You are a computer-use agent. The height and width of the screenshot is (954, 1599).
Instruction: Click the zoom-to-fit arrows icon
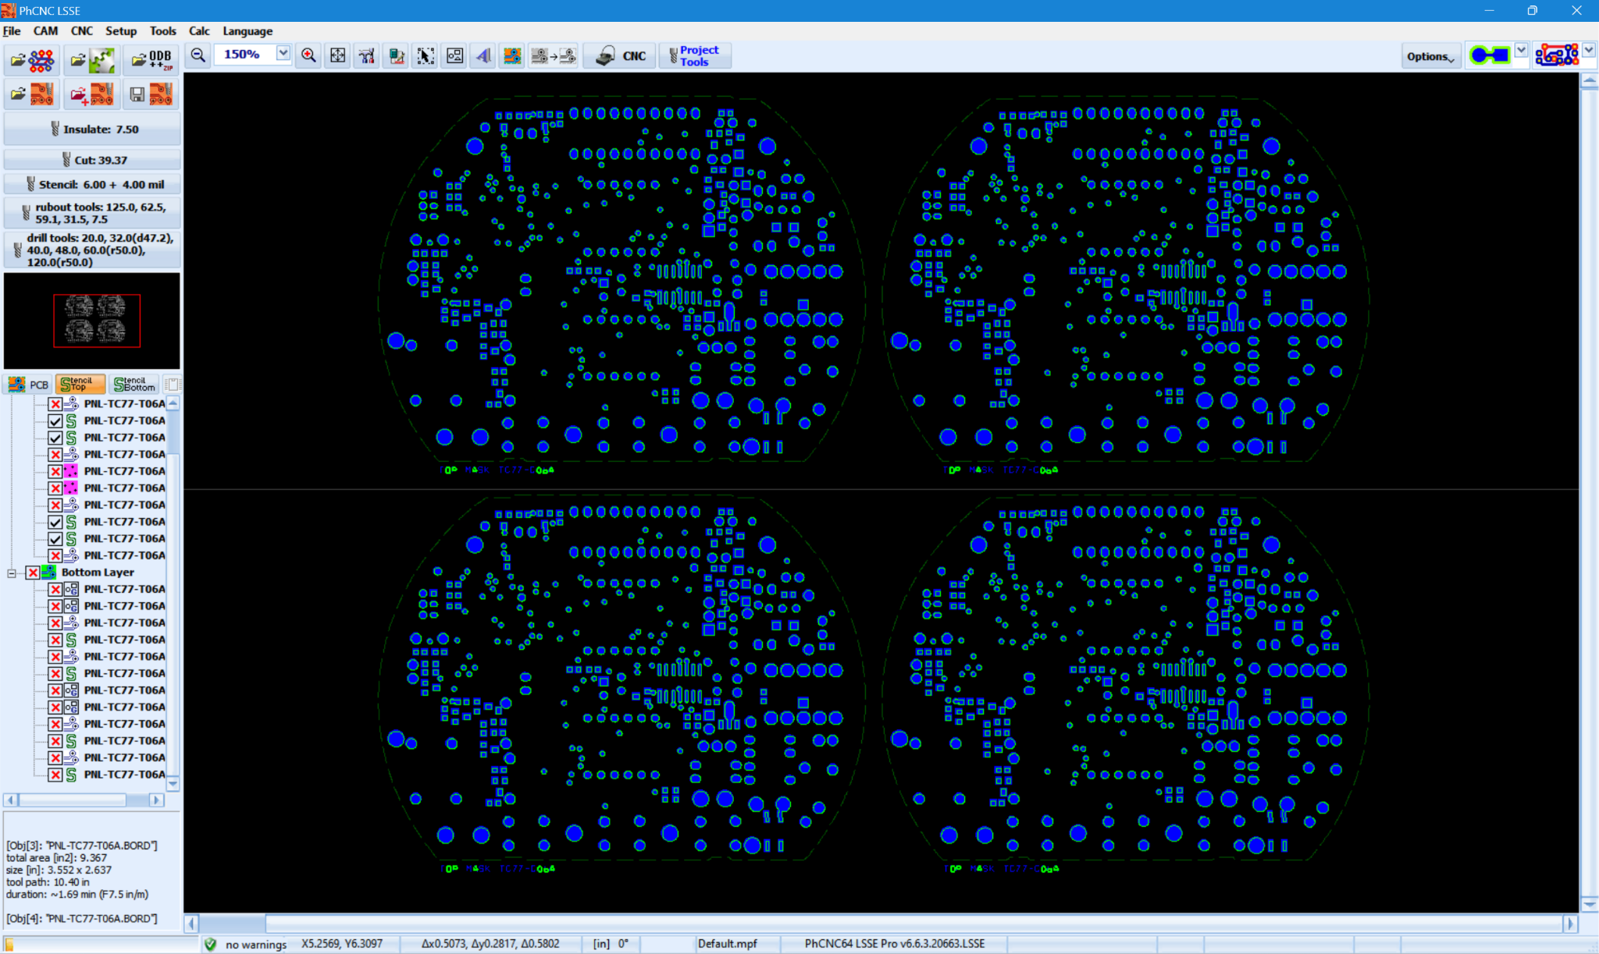tap(337, 55)
